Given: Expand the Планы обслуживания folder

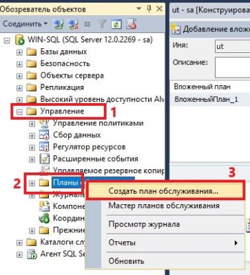Looking at the screenshot, I should click(32, 184).
